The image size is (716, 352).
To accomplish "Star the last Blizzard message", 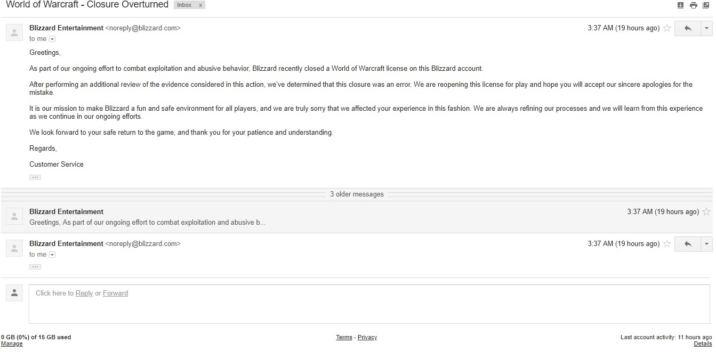I will point(667,244).
